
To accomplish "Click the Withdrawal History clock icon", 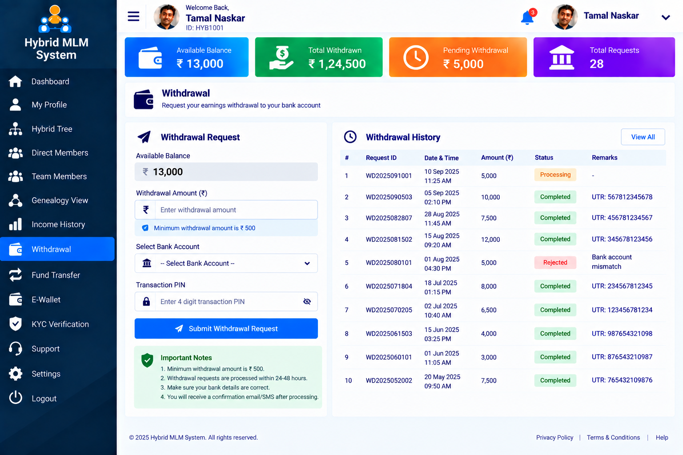I will point(350,137).
